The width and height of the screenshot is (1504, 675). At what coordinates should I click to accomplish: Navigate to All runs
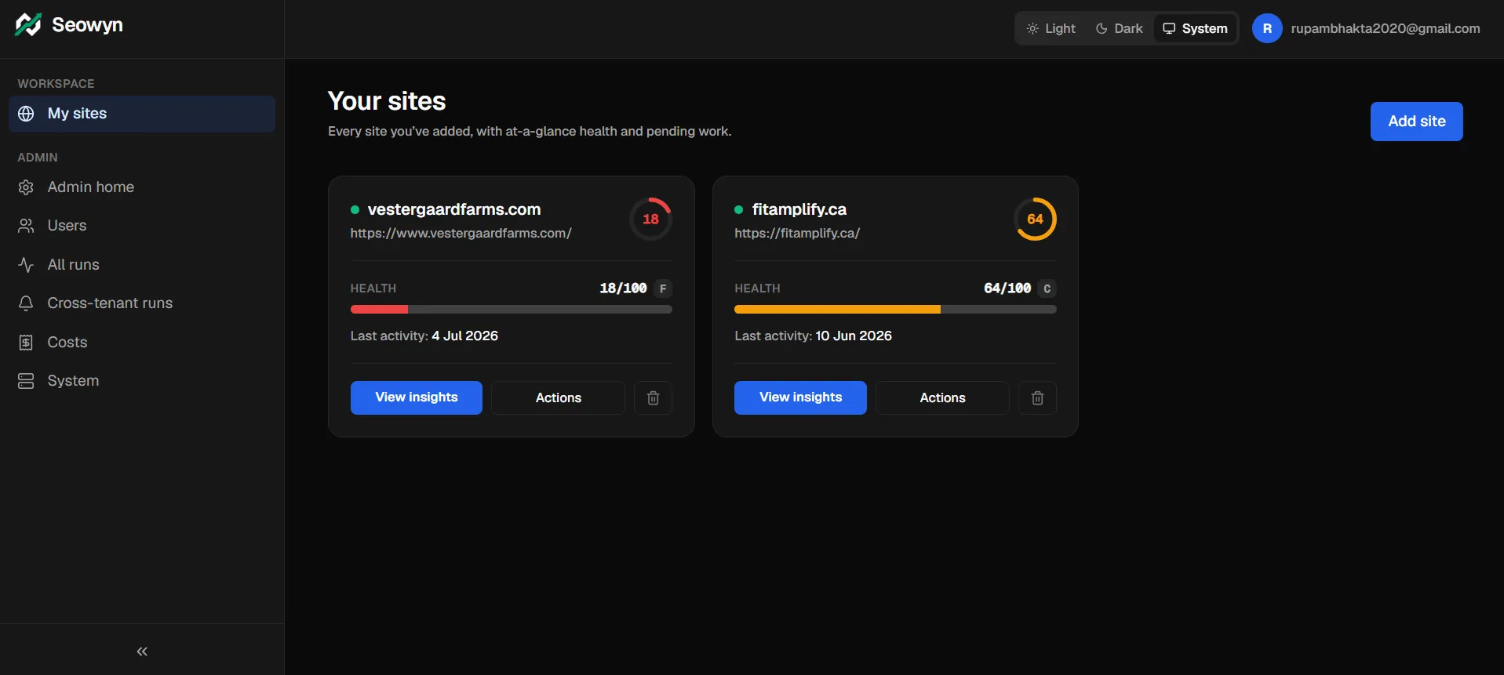142,265
